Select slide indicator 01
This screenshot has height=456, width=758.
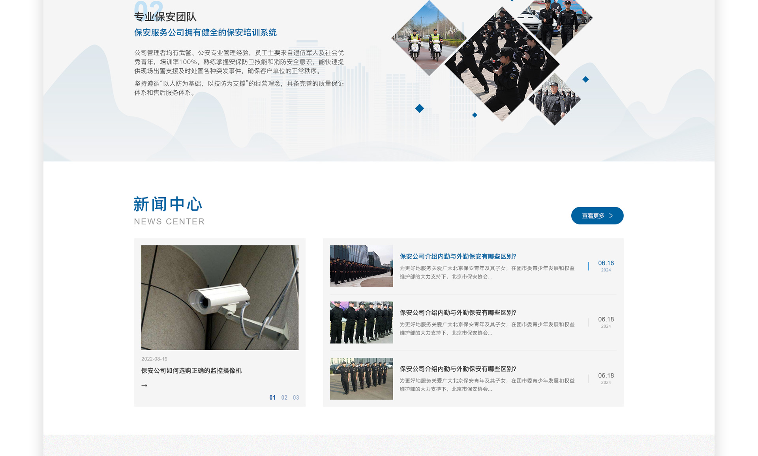[272, 398]
